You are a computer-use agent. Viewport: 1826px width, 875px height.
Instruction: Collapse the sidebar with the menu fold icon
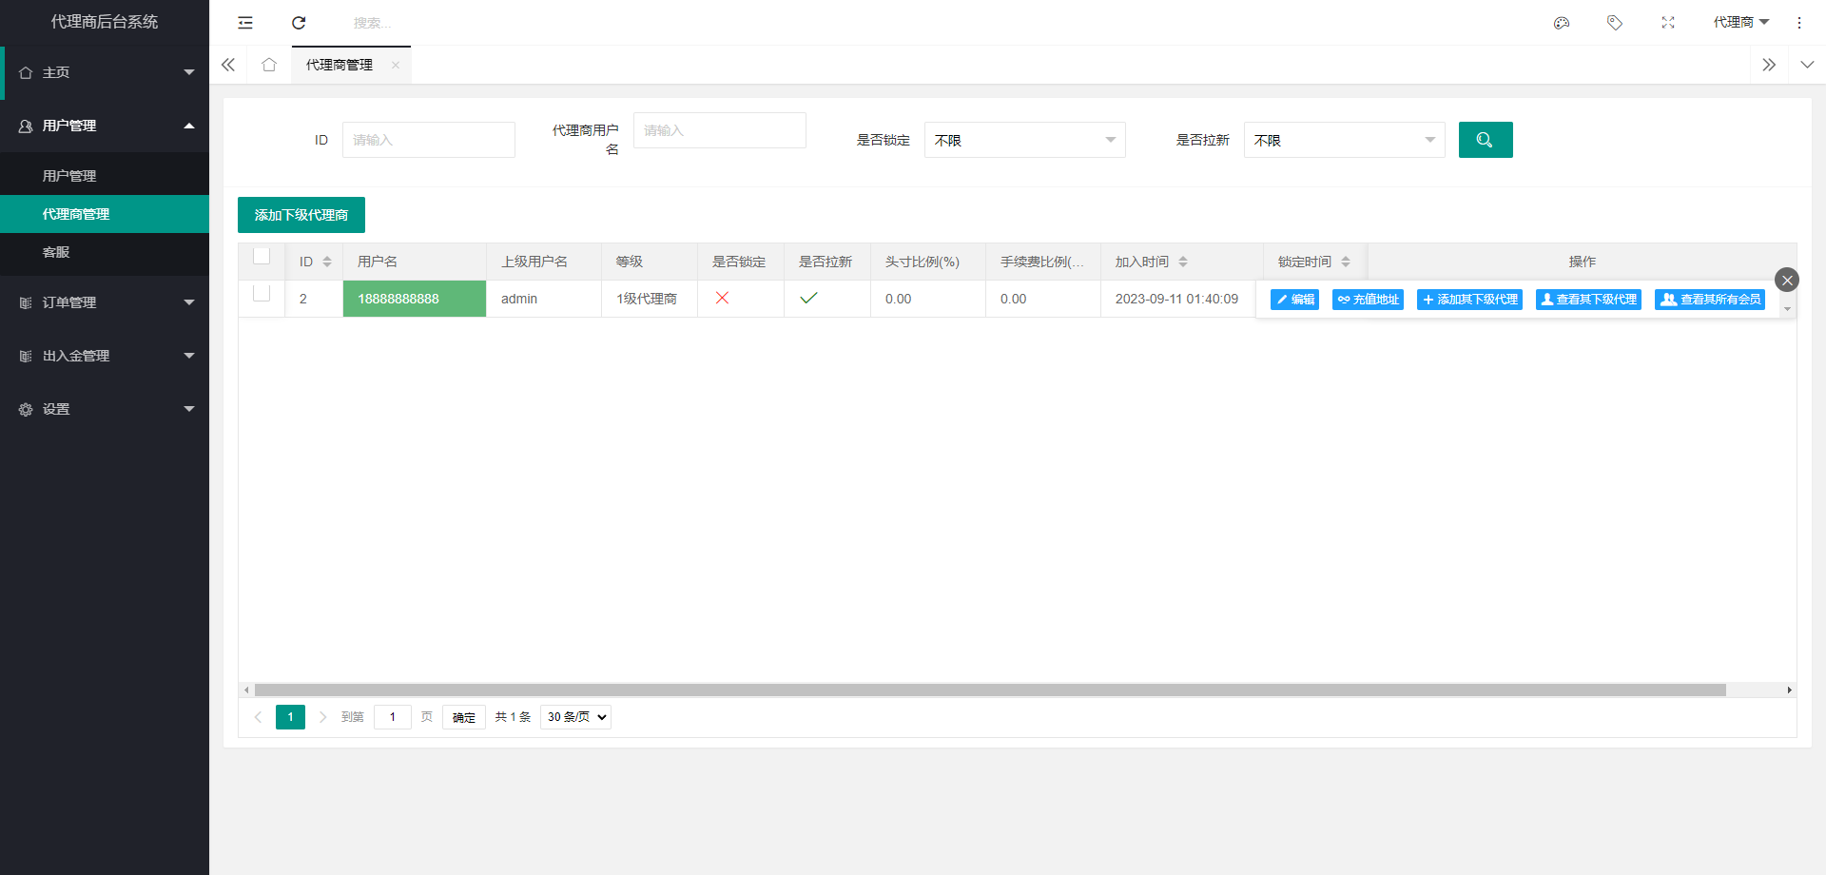pos(245,23)
